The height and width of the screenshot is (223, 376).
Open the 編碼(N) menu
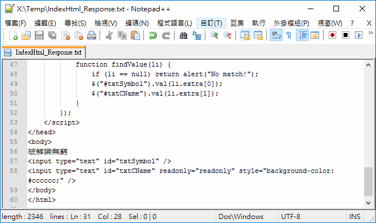pos(137,23)
